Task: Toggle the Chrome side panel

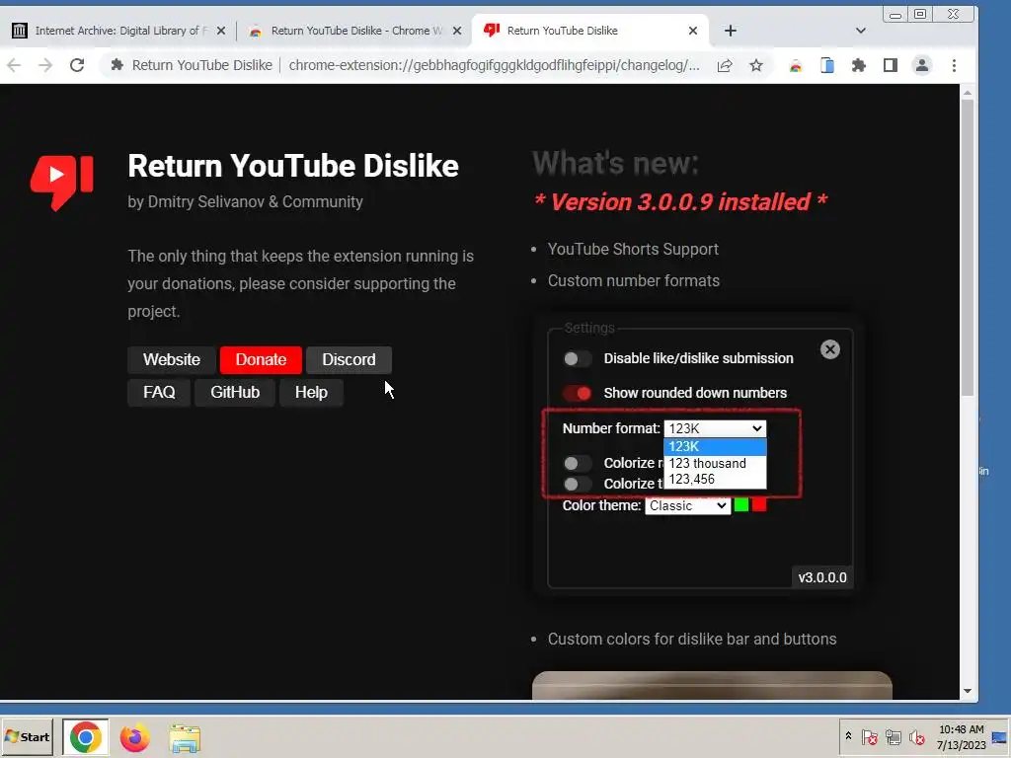Action: click(891, 65)
